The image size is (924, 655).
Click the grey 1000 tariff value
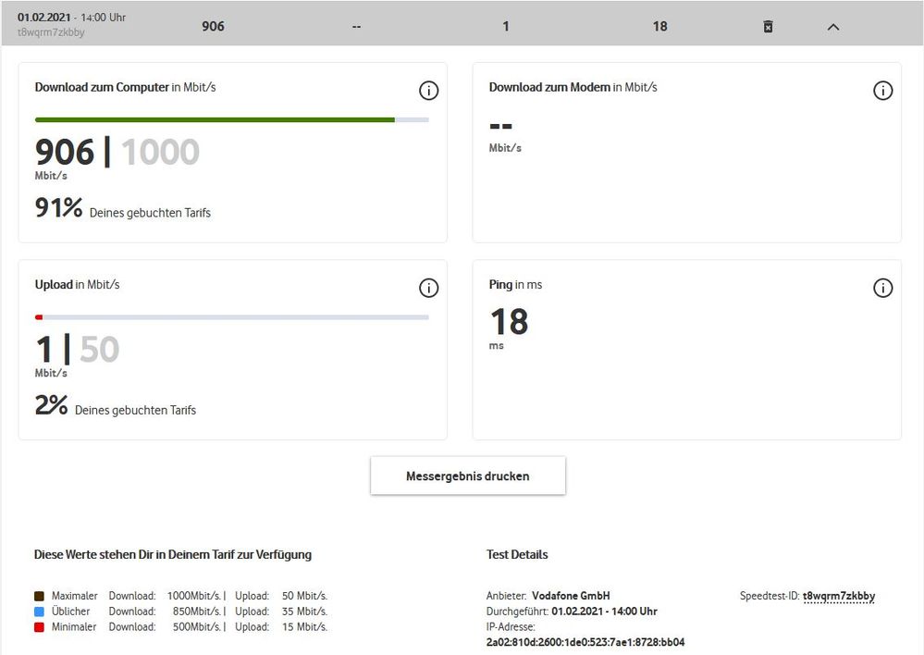[160, 152]
